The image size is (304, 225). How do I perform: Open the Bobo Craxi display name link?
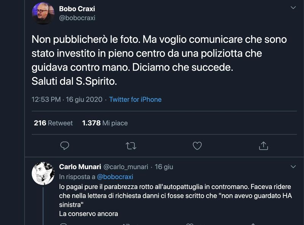point(77,8)
